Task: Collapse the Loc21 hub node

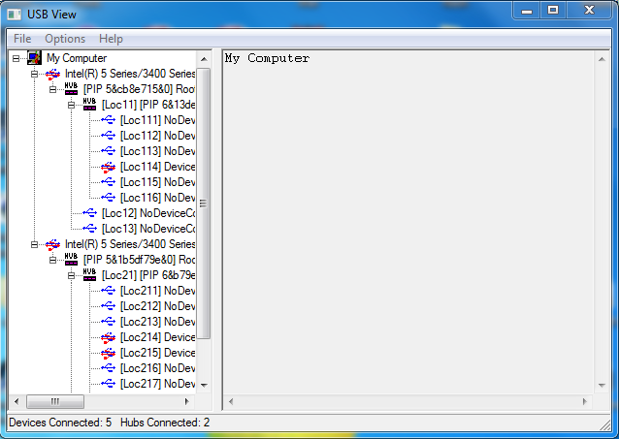Action: click(72, 275)
